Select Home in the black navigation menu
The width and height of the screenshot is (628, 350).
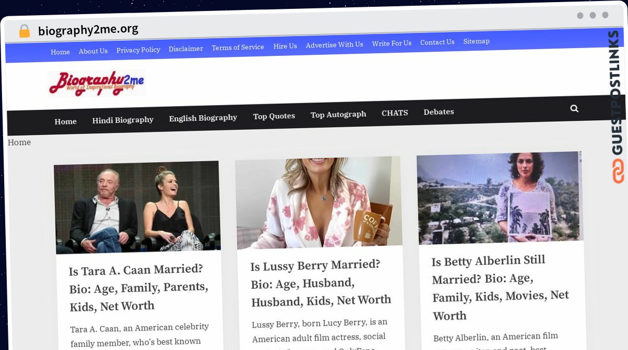click(65, 121)
